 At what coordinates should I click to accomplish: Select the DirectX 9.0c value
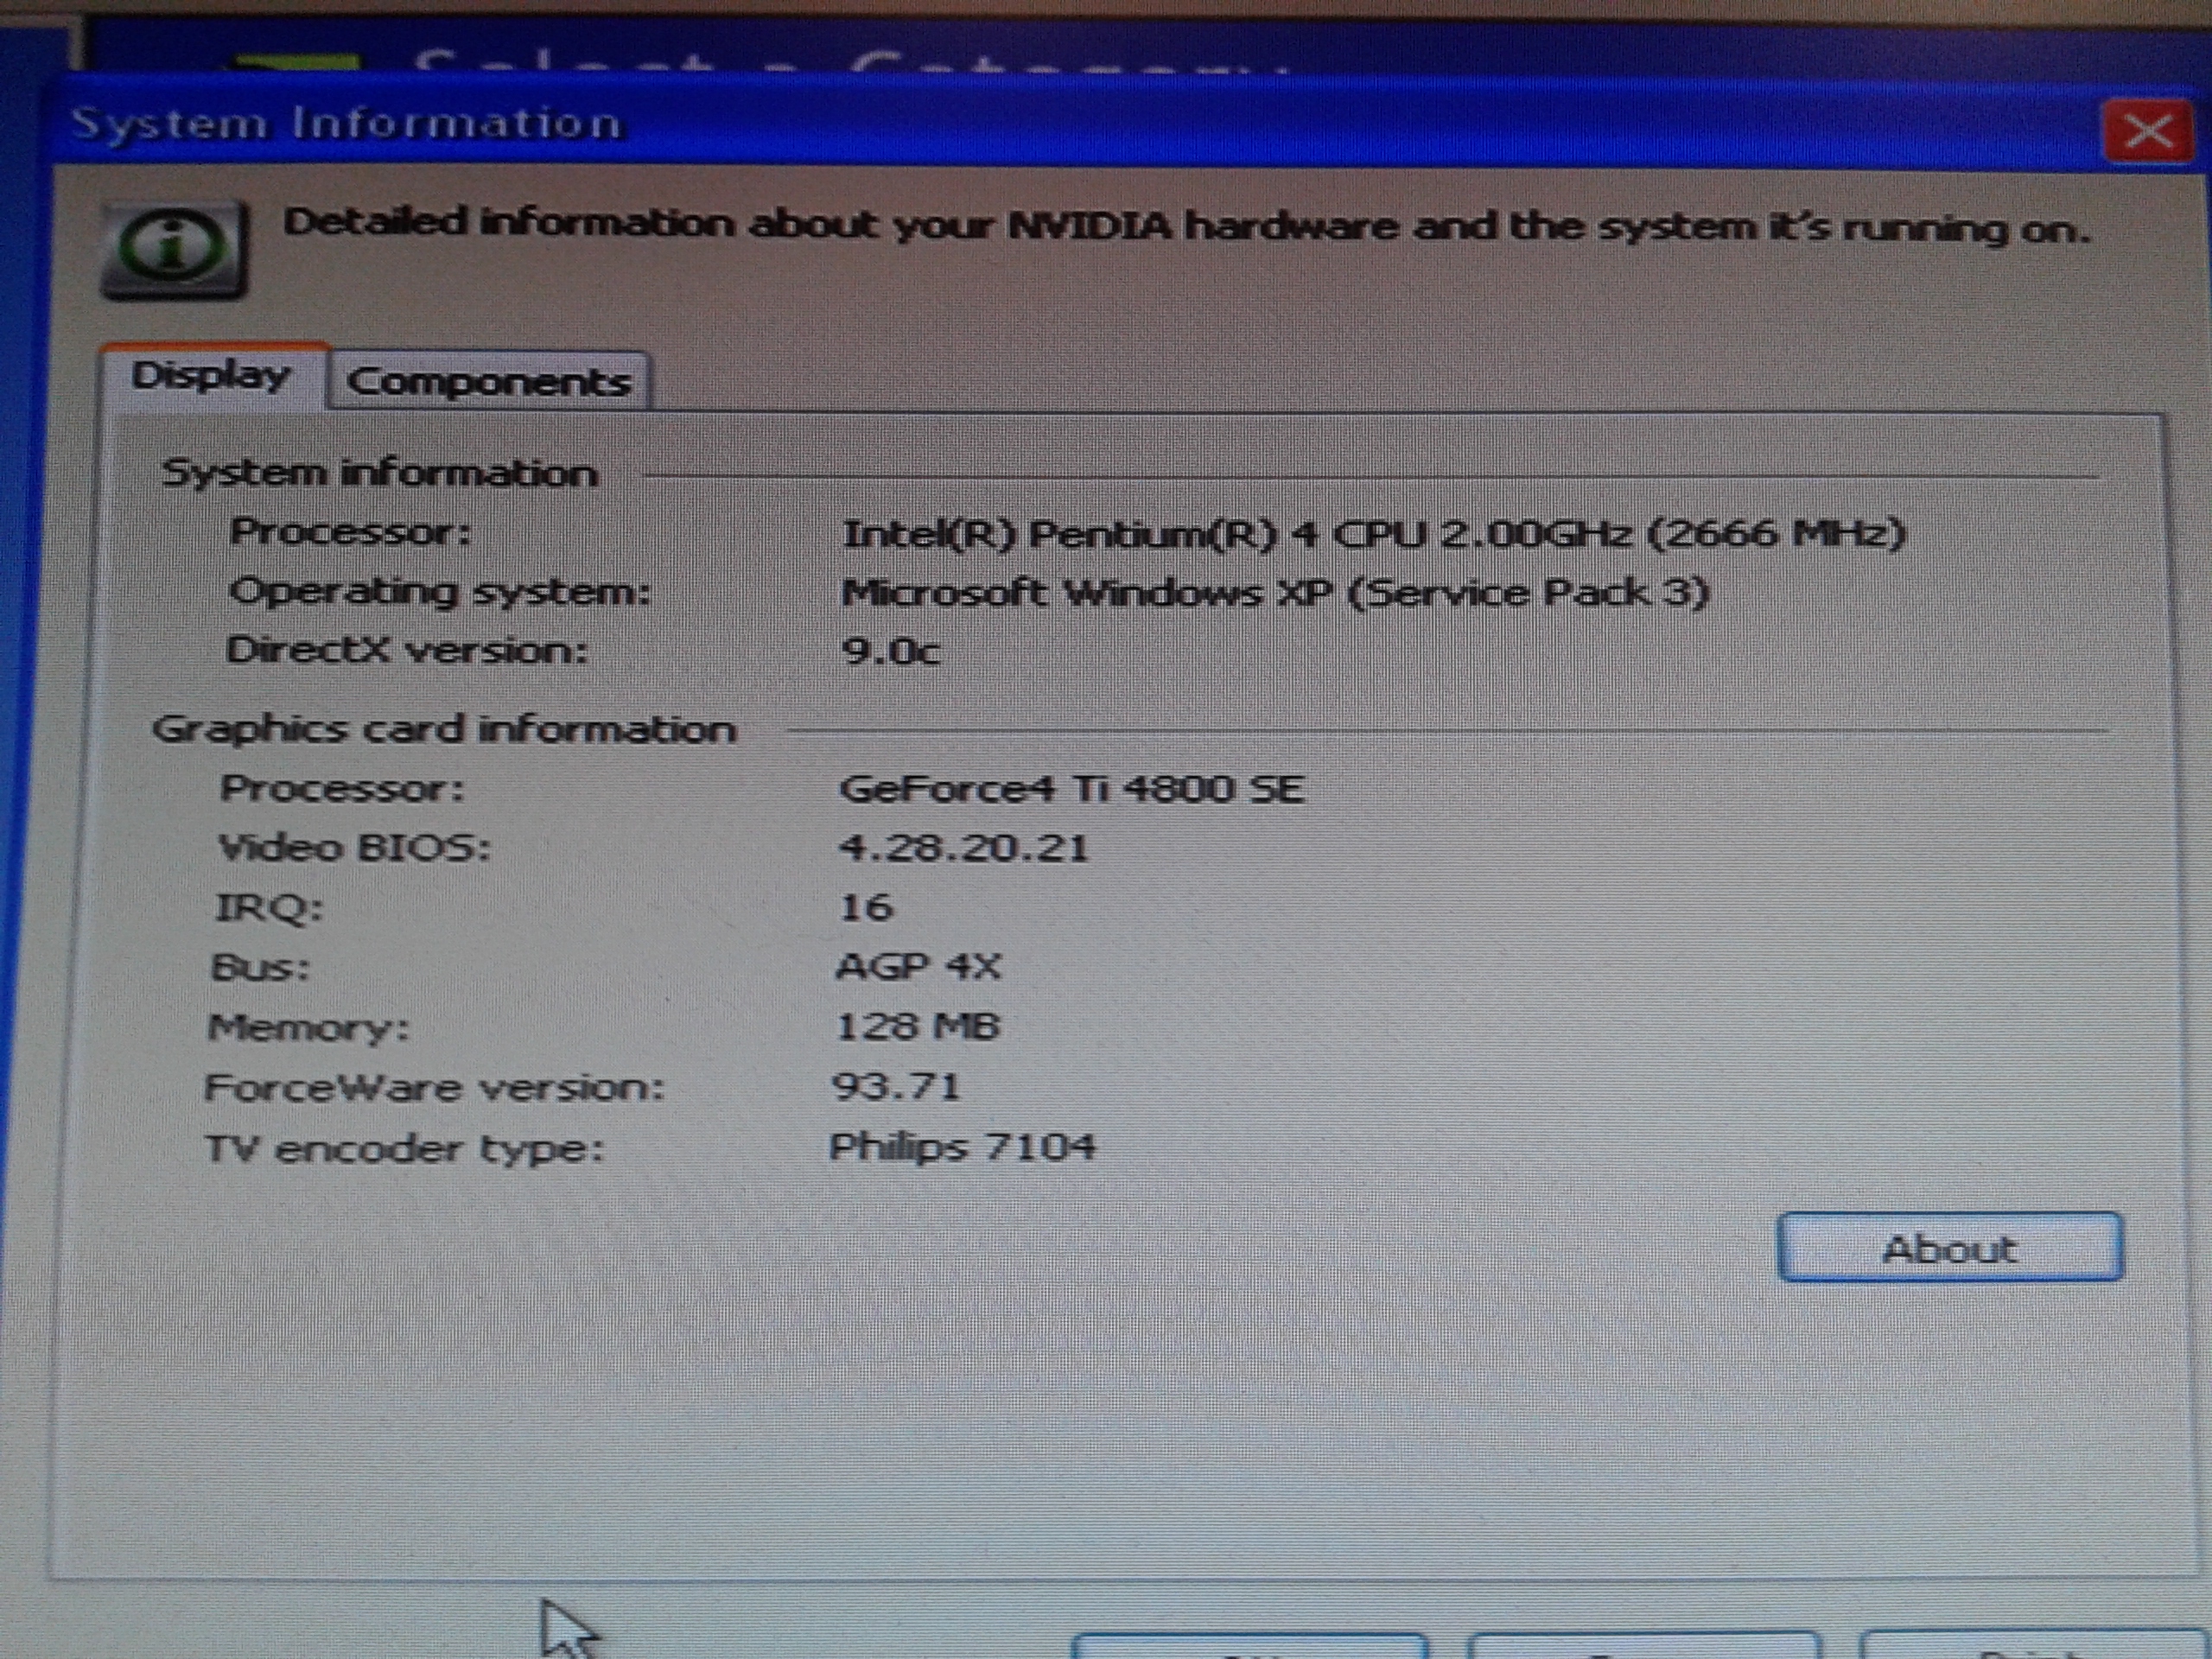(891, 651)
